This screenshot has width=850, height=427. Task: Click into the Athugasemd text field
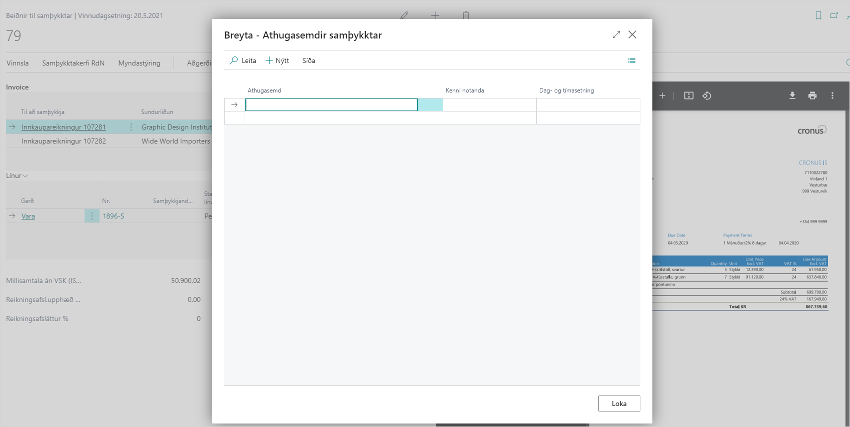(x=331, y=104)
